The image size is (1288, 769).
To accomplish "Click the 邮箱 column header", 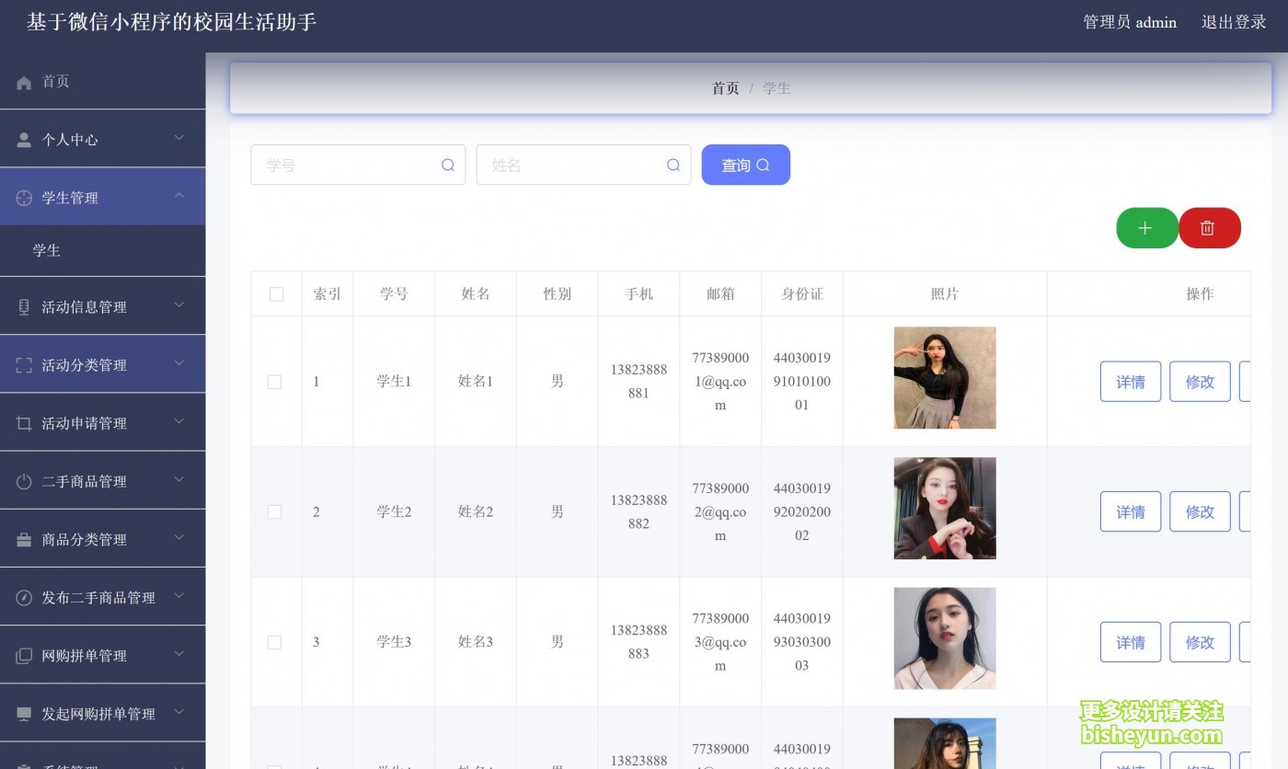I will point(720,294).
